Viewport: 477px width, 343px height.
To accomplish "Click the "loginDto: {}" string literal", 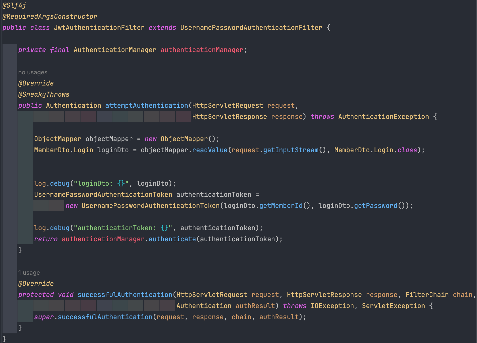I will coord(101,183).
